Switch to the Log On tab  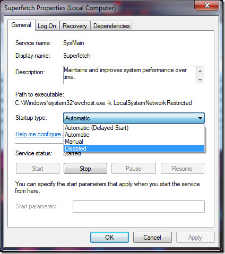(x=47, y=26)
